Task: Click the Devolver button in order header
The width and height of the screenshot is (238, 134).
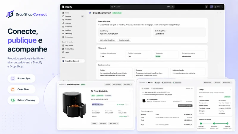Action: tap(217, 83)
